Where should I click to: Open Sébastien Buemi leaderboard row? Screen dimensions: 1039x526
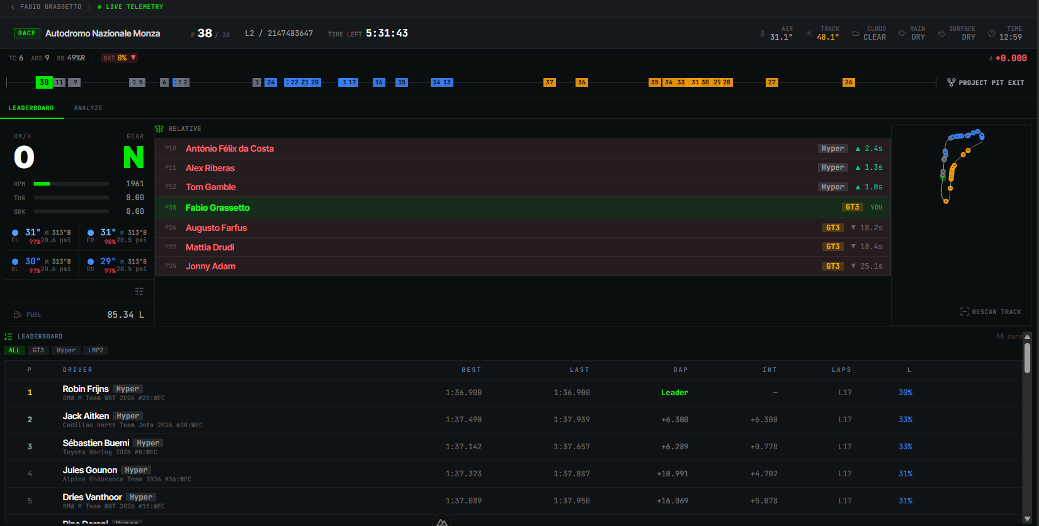click(x=513, y=447)
